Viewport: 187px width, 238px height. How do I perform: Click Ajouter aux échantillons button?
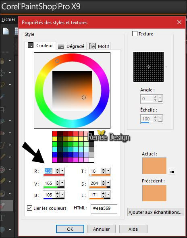pos(156,212)
